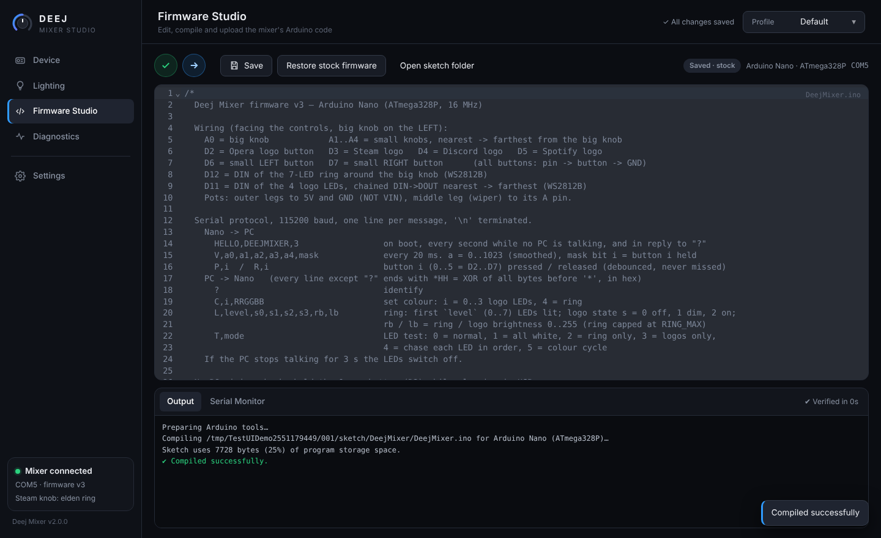
Task: Click 'COM5 · firmware v3' status text
Action: pyautogui.click(x=50, y=485)
